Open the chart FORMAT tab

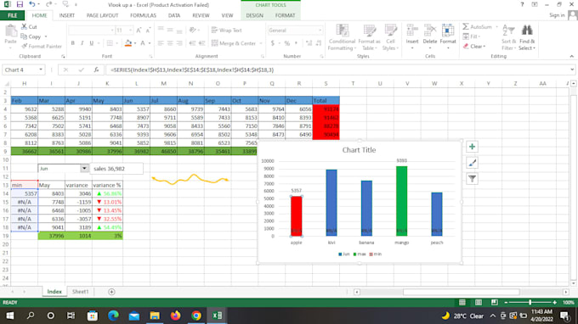tap(285, 15)
